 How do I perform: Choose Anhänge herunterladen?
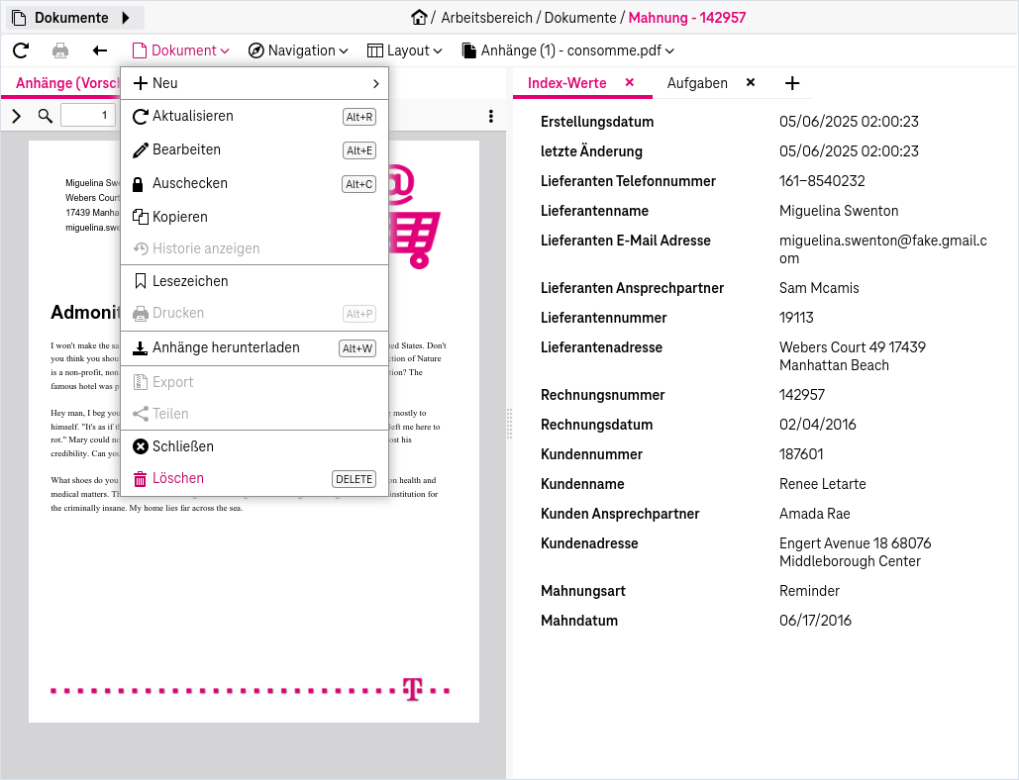255,348
